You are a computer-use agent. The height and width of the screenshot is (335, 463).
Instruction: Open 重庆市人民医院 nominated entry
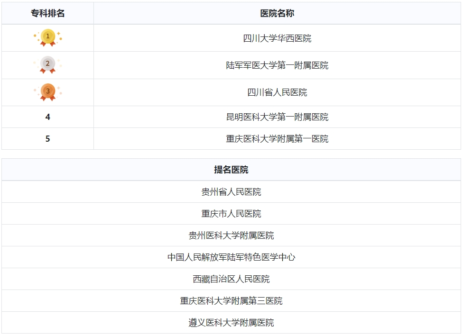231,214
